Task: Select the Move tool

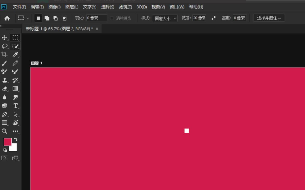Action: 4,38
